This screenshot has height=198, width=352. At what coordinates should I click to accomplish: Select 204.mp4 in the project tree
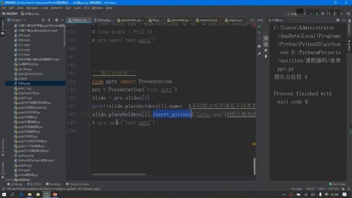coord(24,35)
